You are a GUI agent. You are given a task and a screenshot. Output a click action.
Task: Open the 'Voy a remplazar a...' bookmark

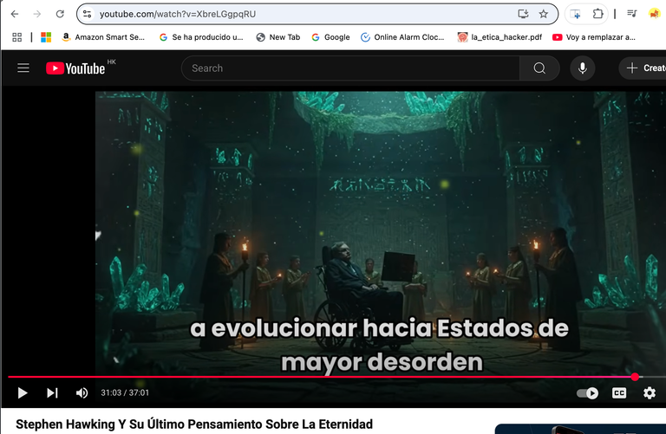594,37
